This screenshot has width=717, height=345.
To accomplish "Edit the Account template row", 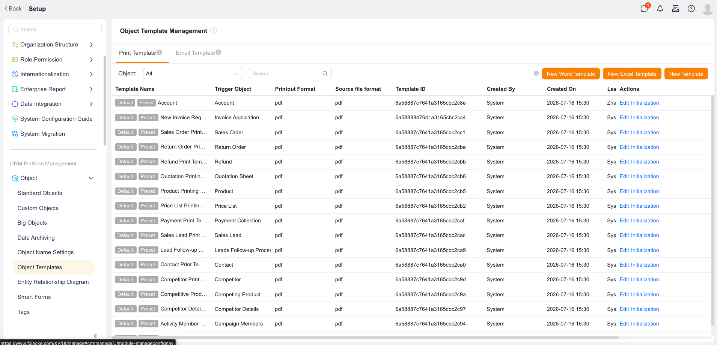I will pyautogui.click(x=624, y=103).
